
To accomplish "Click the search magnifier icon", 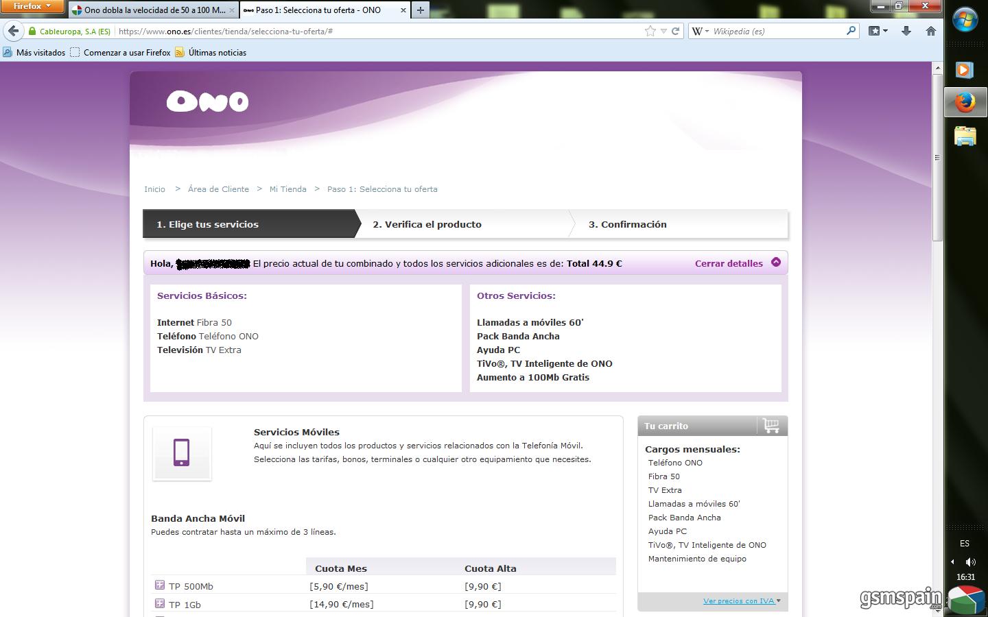I will tap(851, 31).
